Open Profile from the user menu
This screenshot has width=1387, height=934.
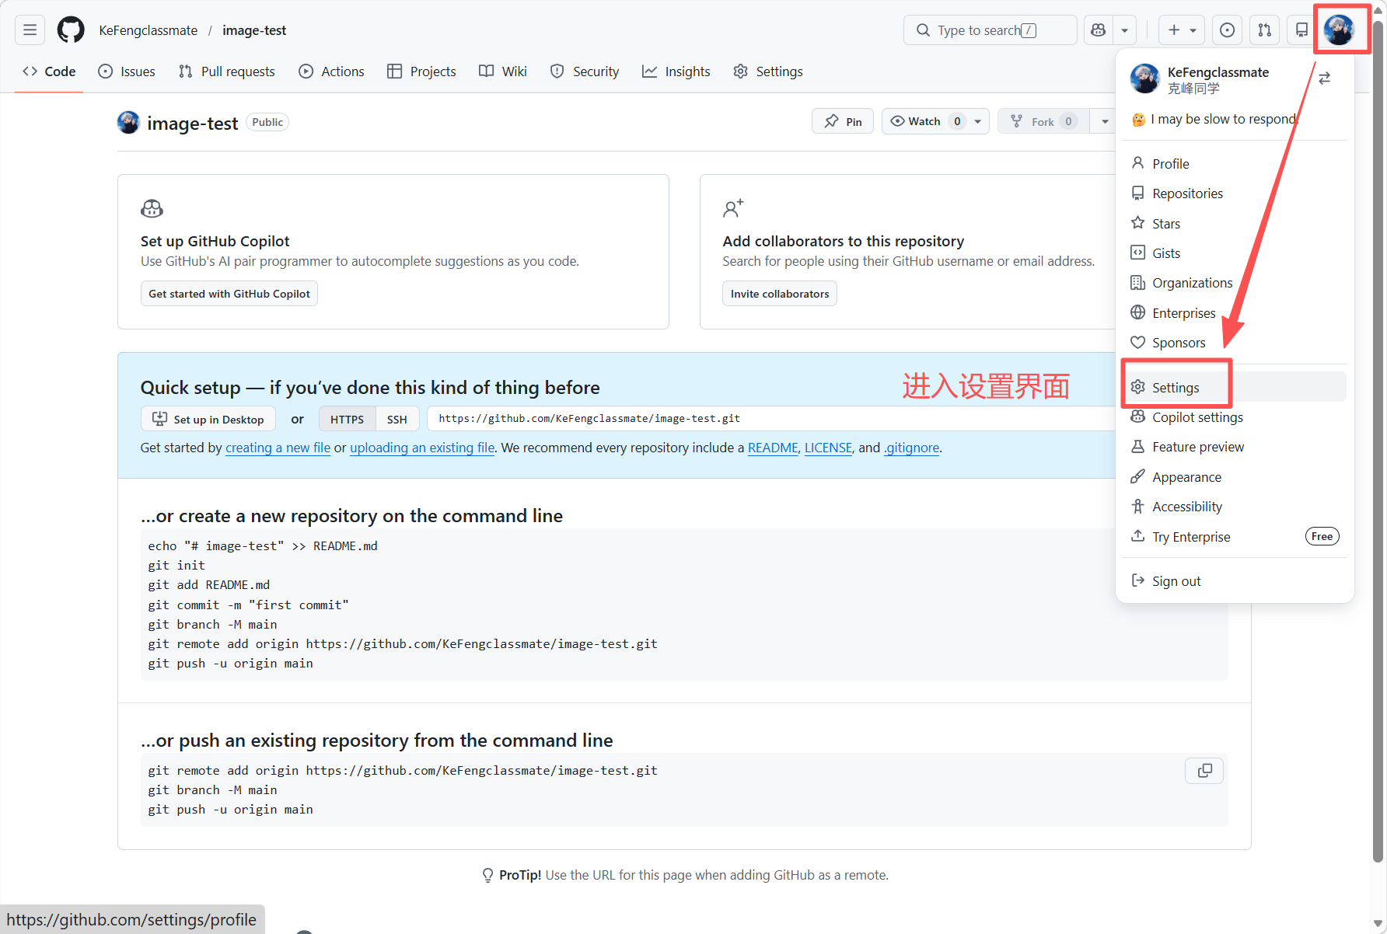point(1235,163)
